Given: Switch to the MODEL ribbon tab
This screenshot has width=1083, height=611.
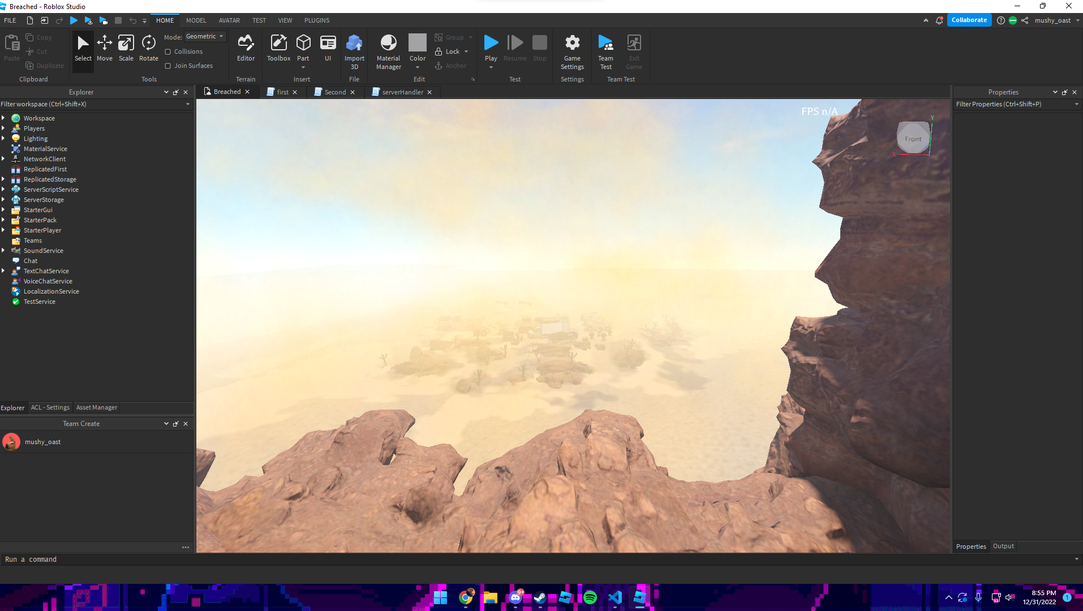Looking at the screenshot, I should click(x=196, y=20).
